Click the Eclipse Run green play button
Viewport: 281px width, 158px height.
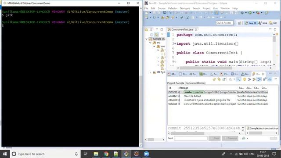click(250, 13)
